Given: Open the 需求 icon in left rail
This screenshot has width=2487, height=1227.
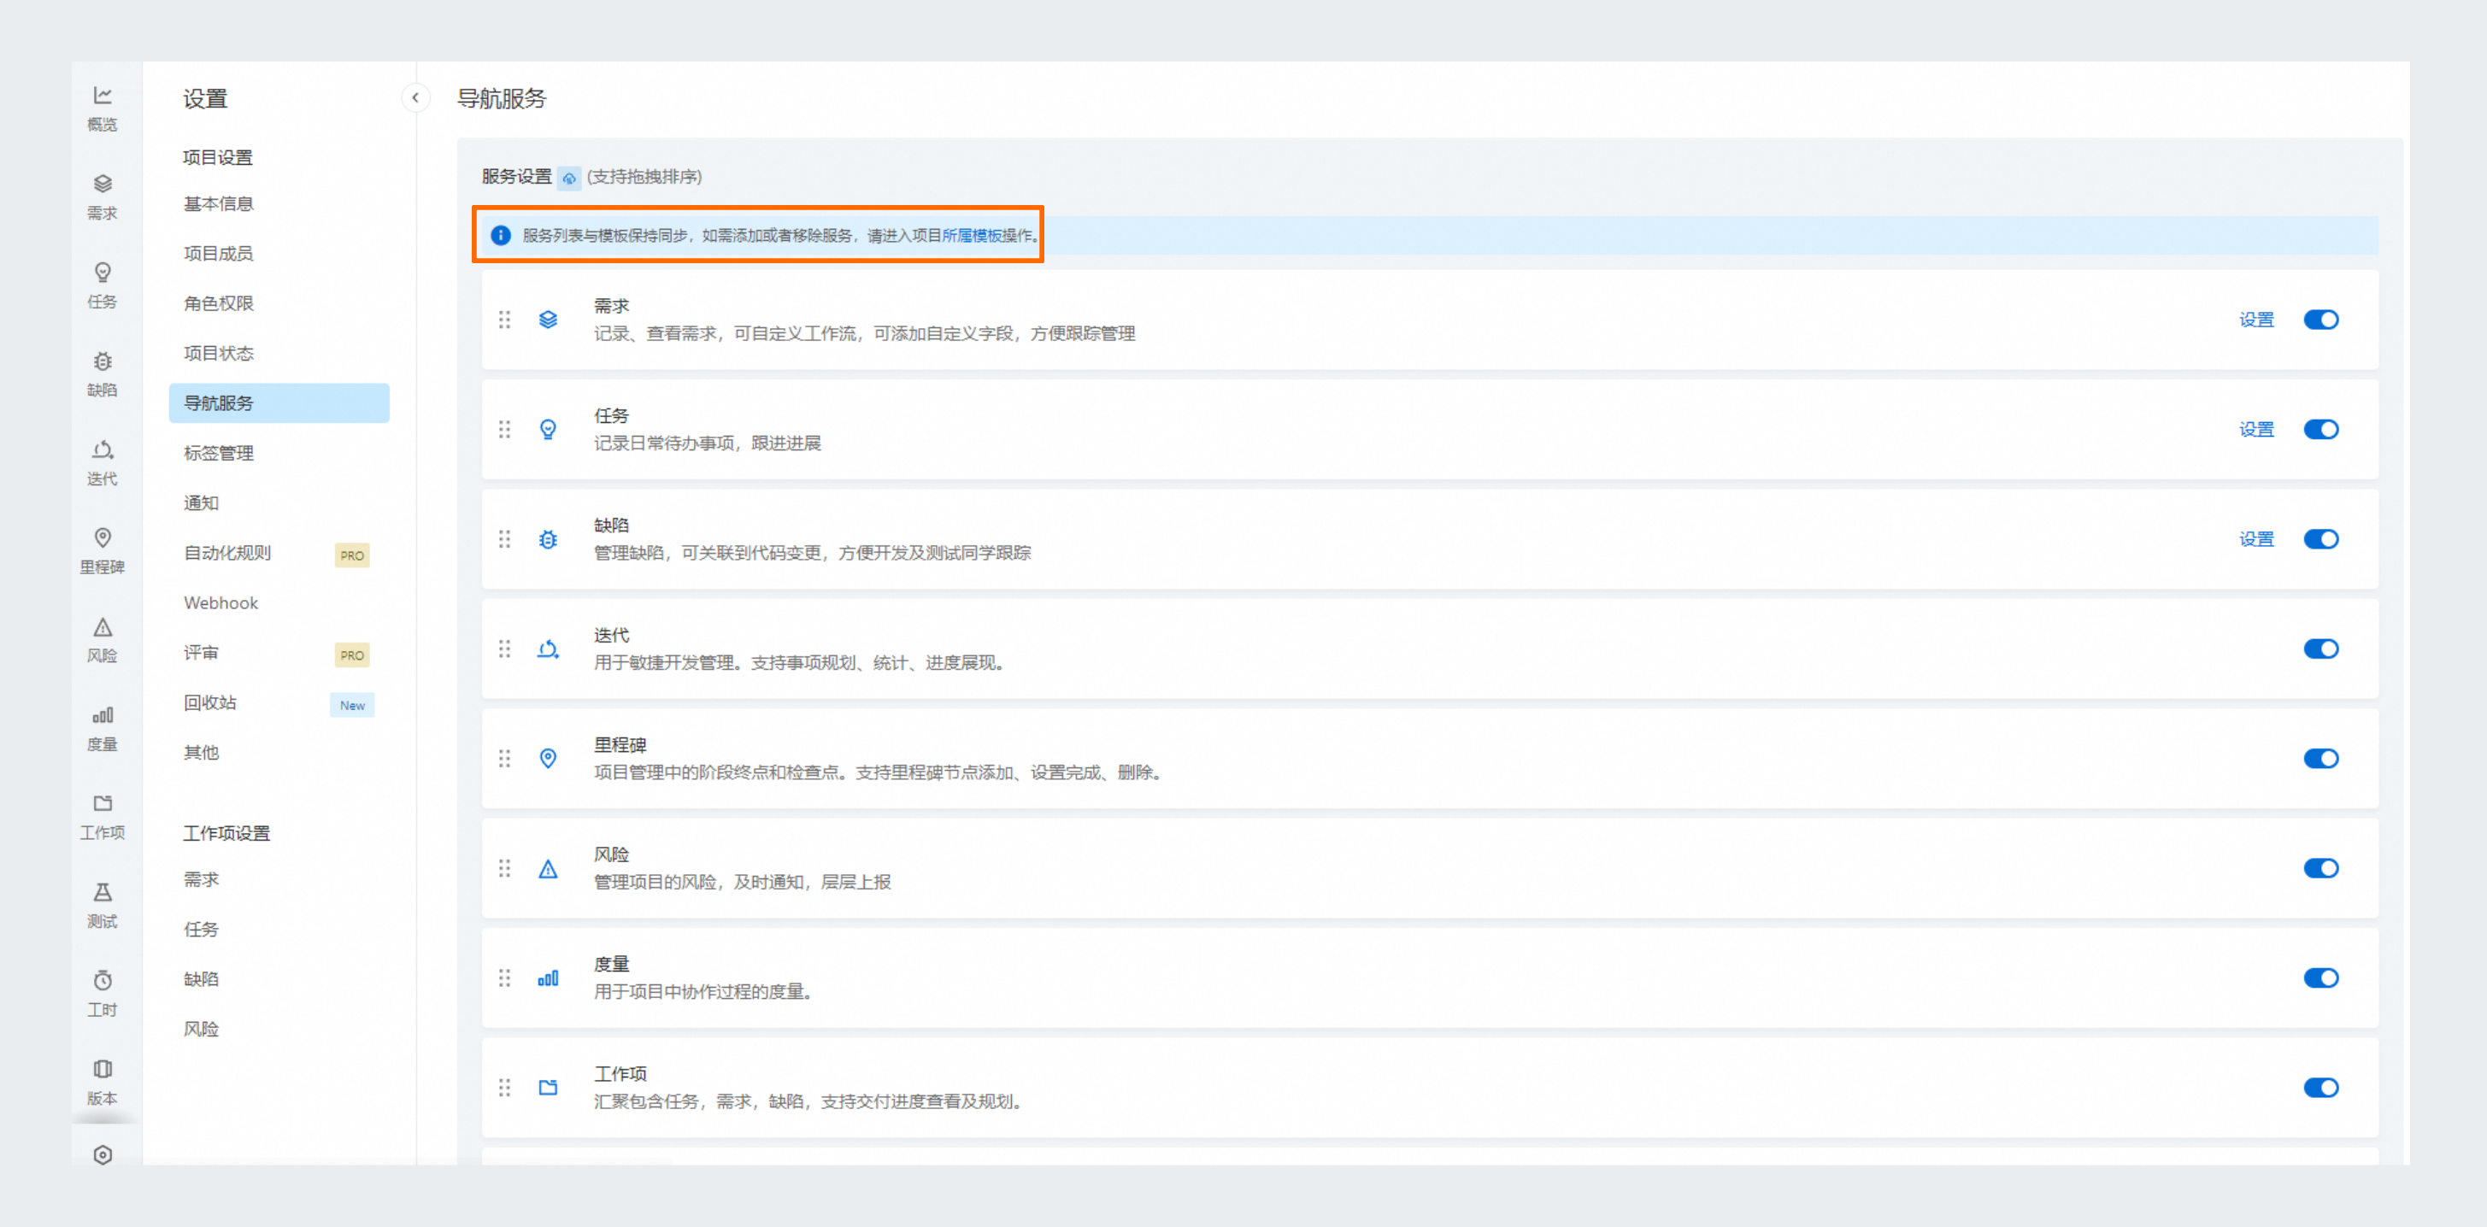Looking at the screenshot, I should pyautogui.click(x=103, y=184).
